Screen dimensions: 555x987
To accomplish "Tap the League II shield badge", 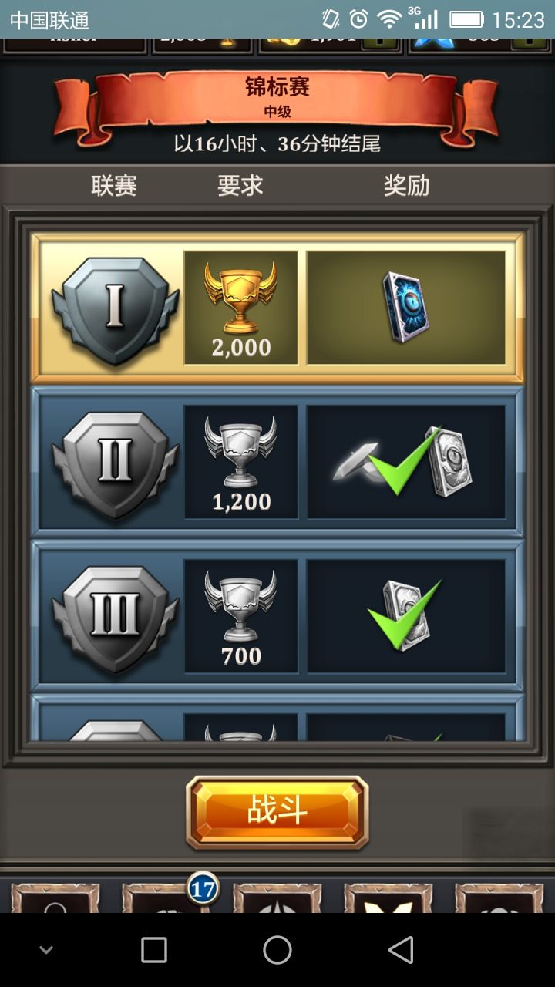I will click(115, 464).
